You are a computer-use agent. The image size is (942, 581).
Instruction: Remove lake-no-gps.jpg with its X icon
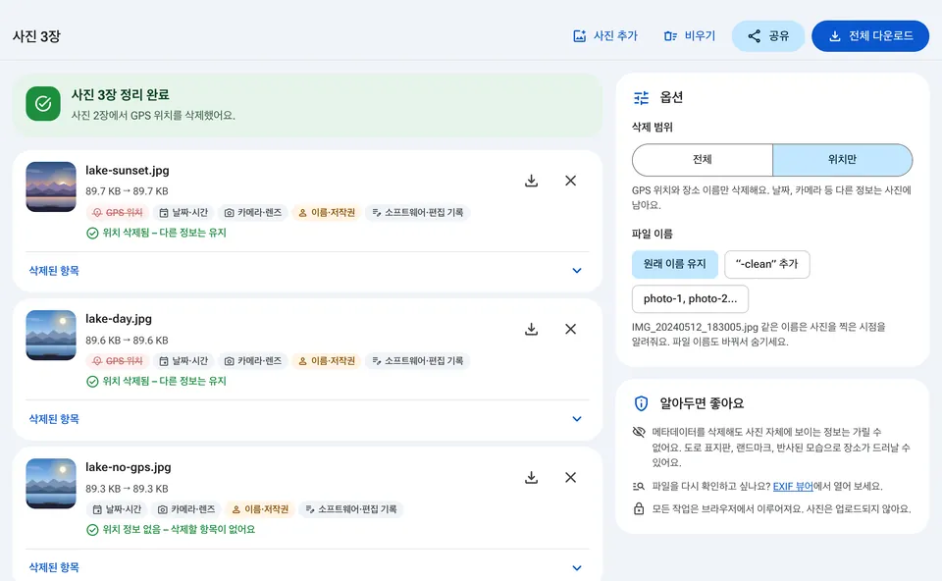click(571, 477)
